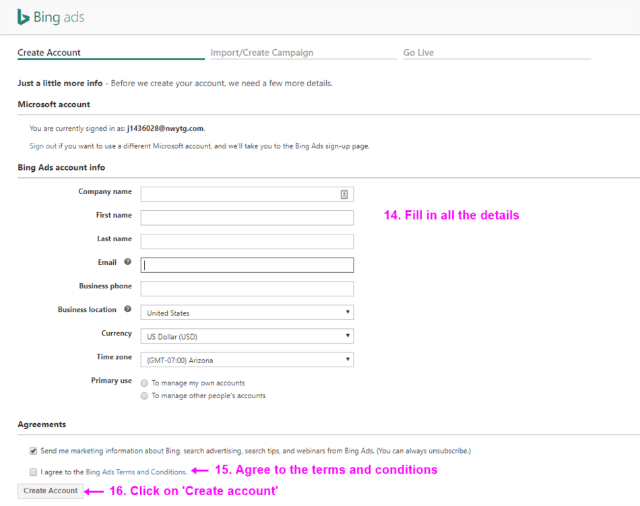Select the Go Live step tab

[418, 53]
